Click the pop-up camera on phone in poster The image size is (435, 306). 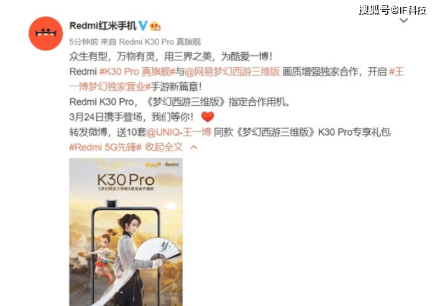[111, 203]
